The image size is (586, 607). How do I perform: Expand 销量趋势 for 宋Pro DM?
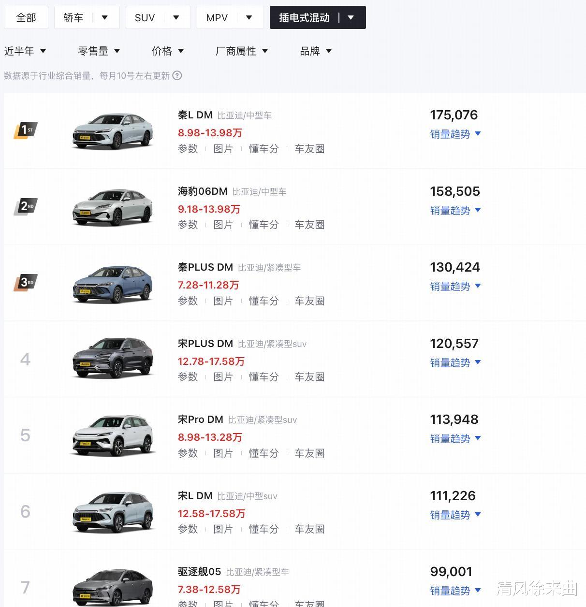point(455,438)
